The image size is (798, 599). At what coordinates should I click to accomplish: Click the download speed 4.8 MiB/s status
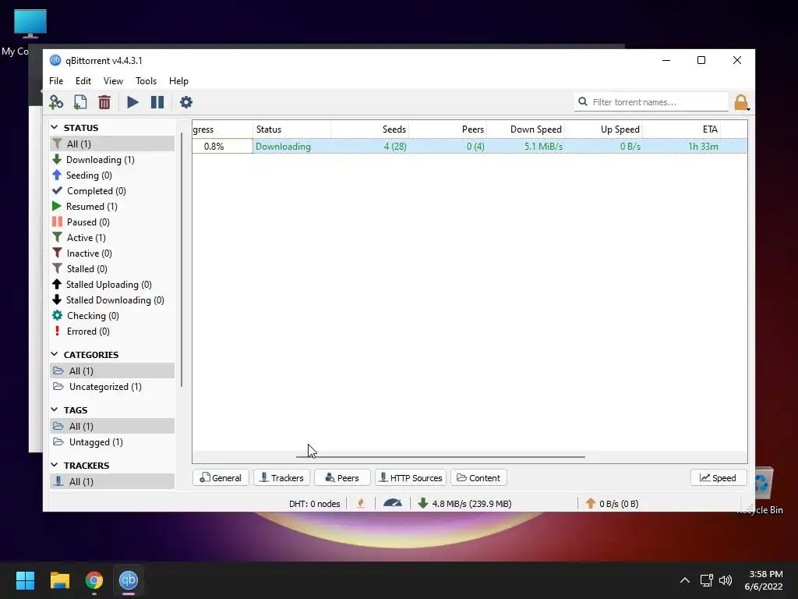(464, 504)
